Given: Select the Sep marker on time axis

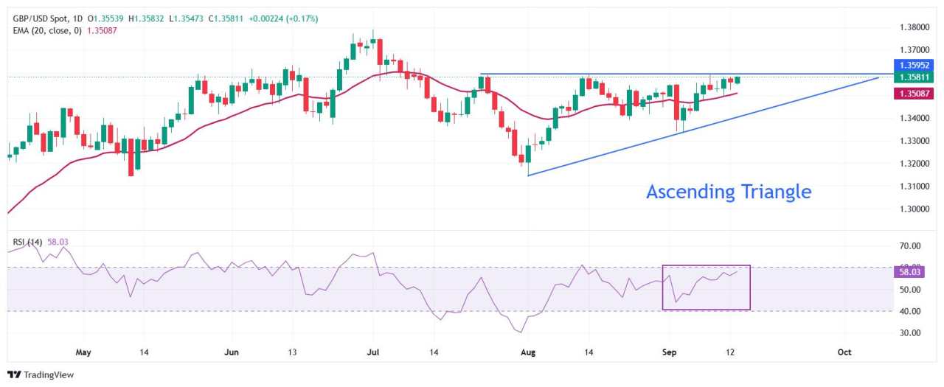Looking at the screenshot, I should coord(670,352).
